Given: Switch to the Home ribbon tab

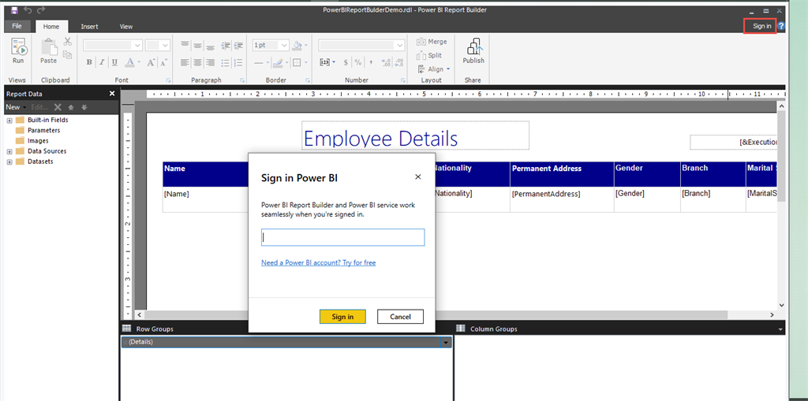Looking at the screenshot, I should [x=51, y=26].
